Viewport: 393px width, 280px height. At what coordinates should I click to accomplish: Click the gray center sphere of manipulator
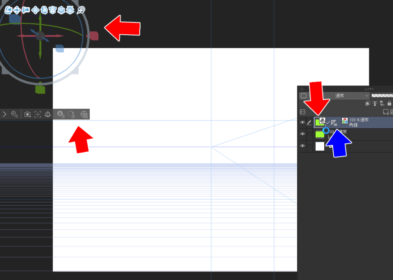point(40,36)
